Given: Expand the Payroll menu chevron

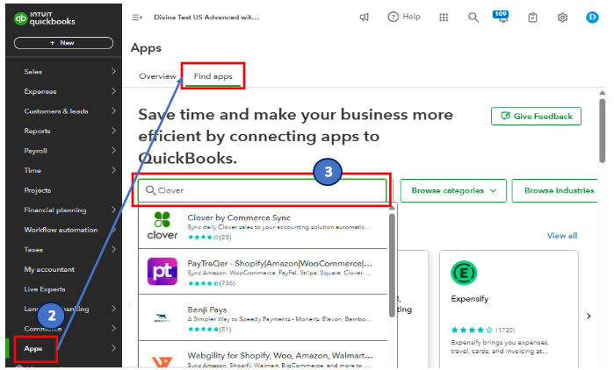Looking at the screenshot, I should (113, 151).
